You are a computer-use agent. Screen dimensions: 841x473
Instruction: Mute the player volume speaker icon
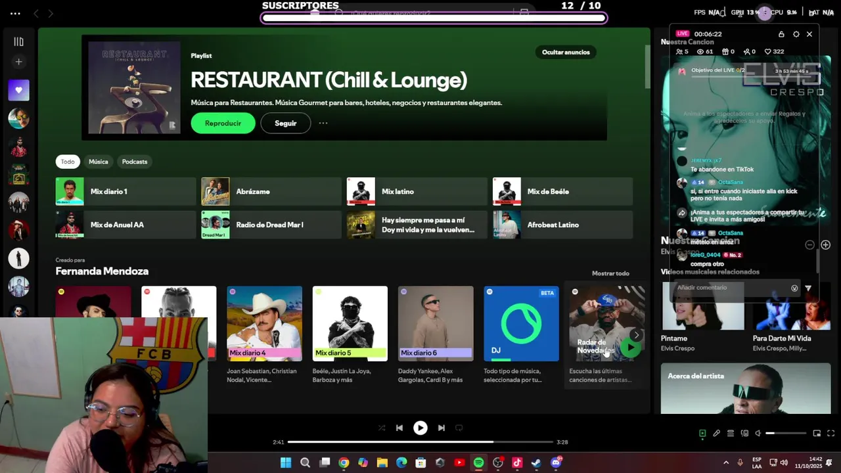coord(758,433)
